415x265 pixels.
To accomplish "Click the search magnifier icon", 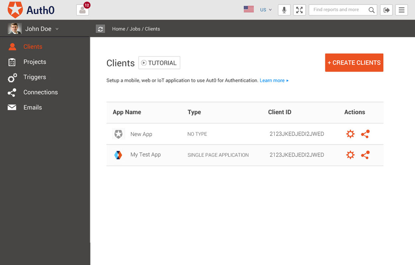I will 372,10.
